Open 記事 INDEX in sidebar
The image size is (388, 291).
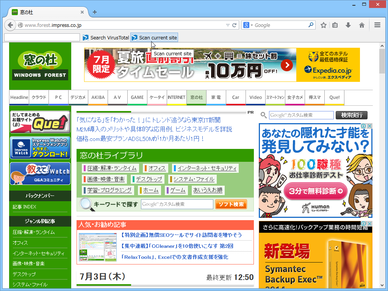pos(25,207)
